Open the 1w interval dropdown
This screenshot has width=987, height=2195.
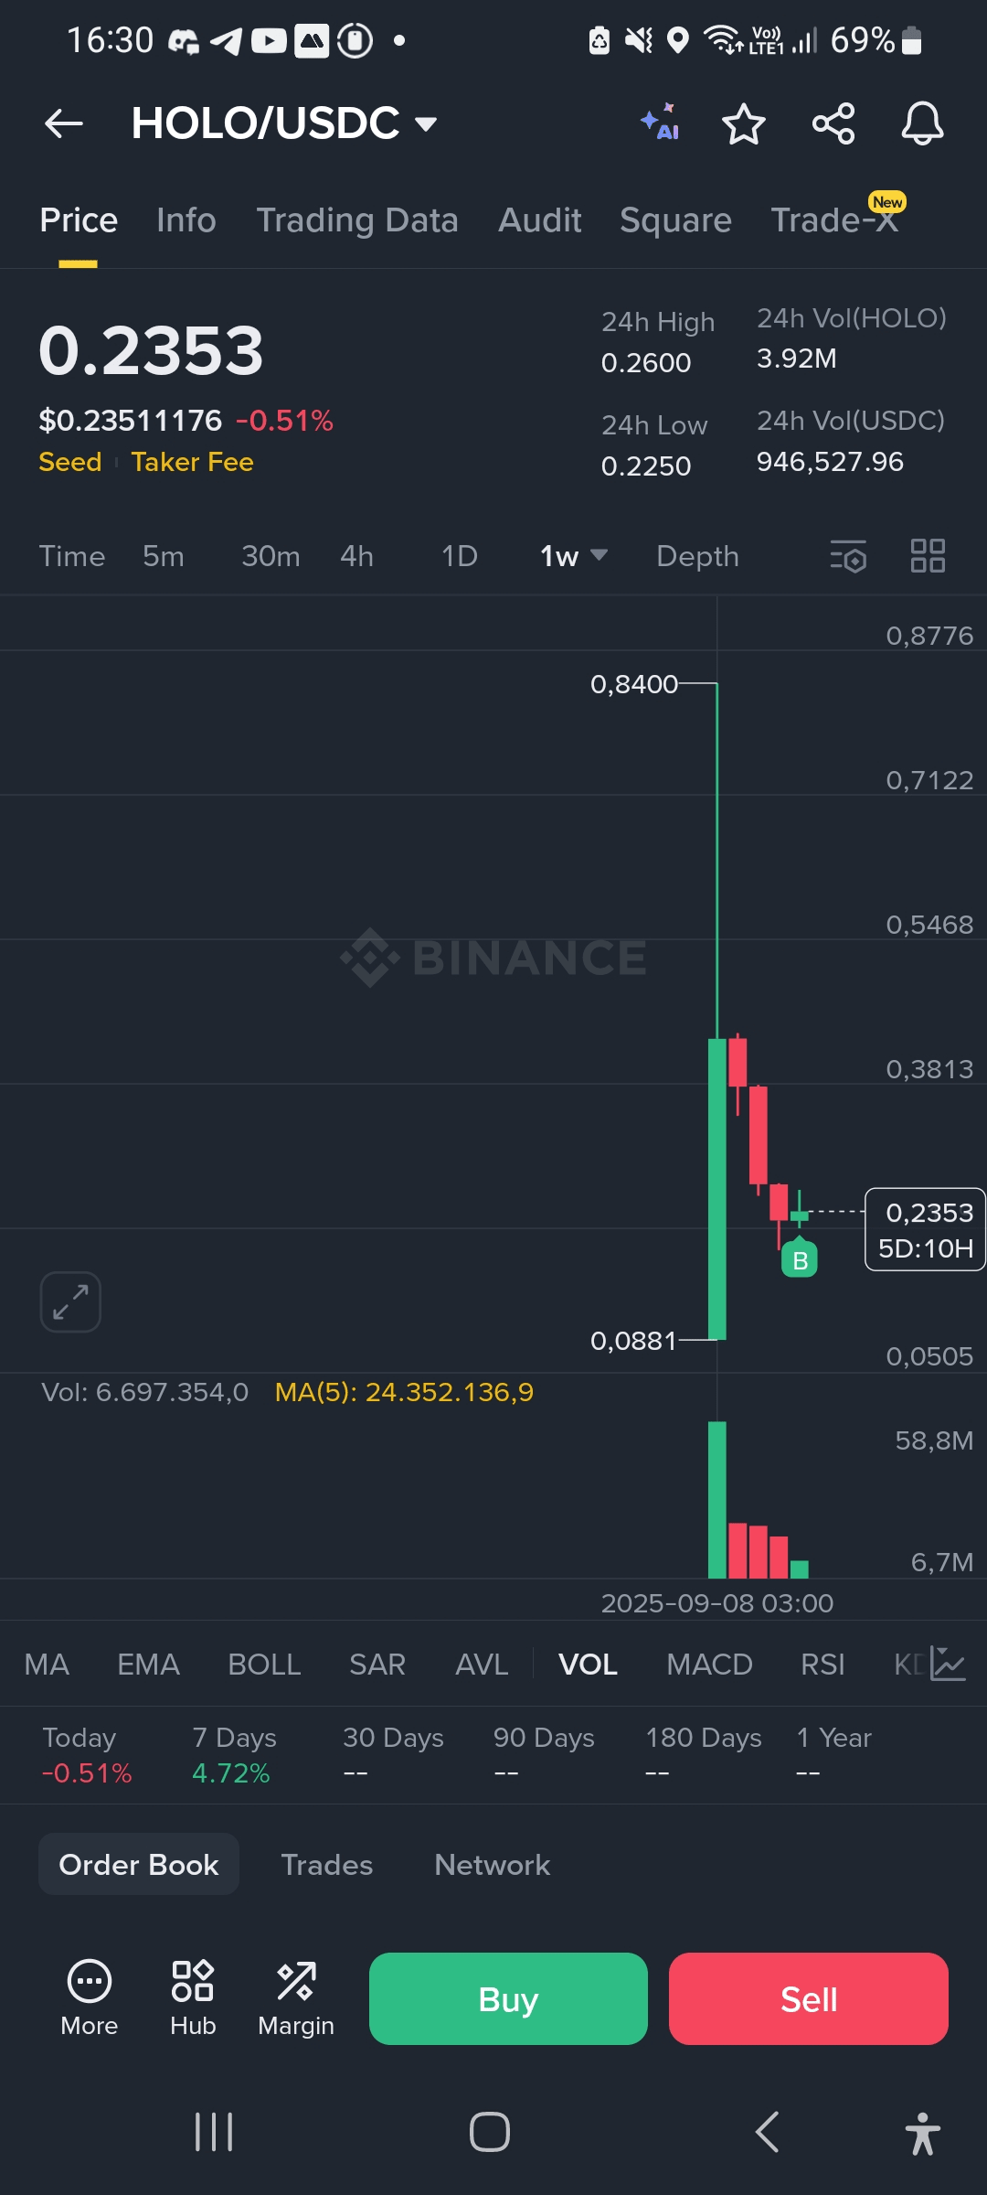click(x=573, y=556)
